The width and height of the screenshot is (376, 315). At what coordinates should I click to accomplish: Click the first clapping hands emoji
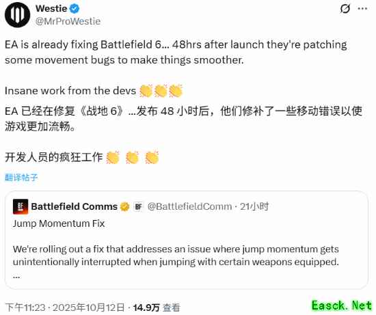coord(146,91)
